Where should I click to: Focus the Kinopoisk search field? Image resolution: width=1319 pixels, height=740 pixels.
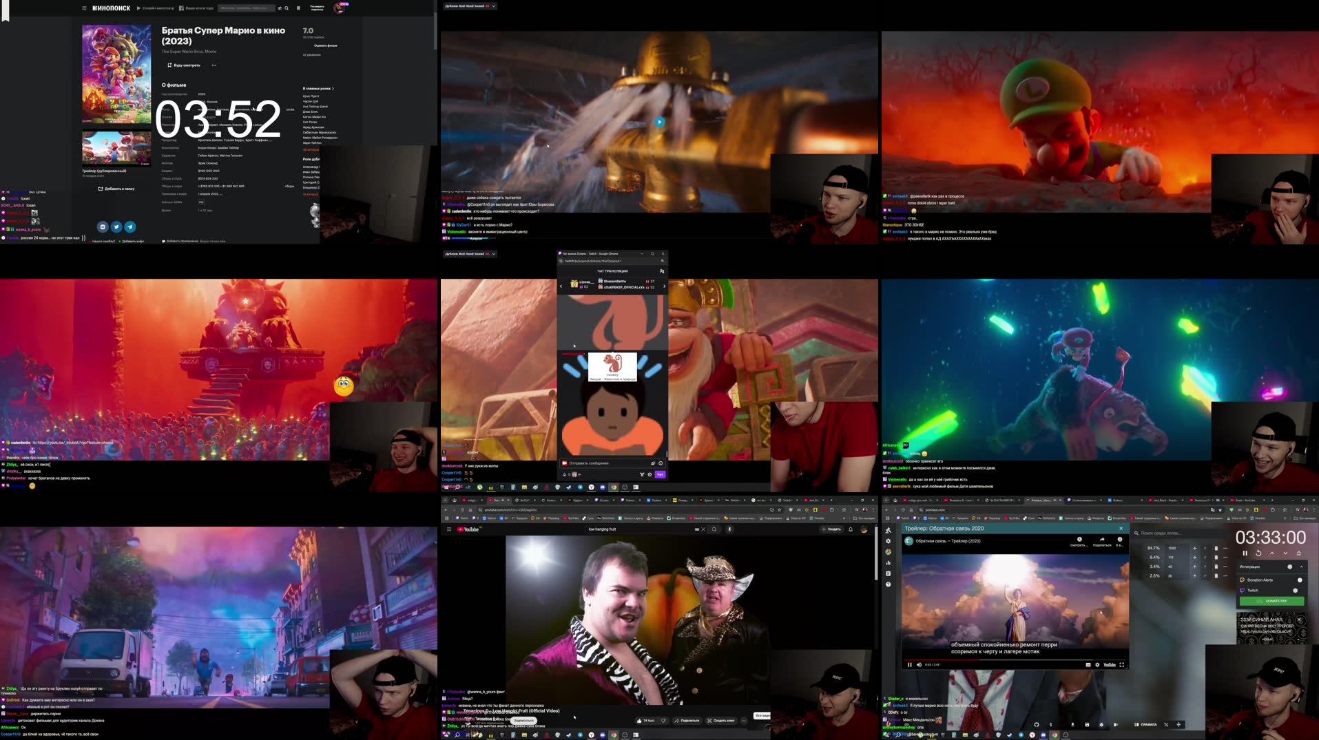coord(247,8)
